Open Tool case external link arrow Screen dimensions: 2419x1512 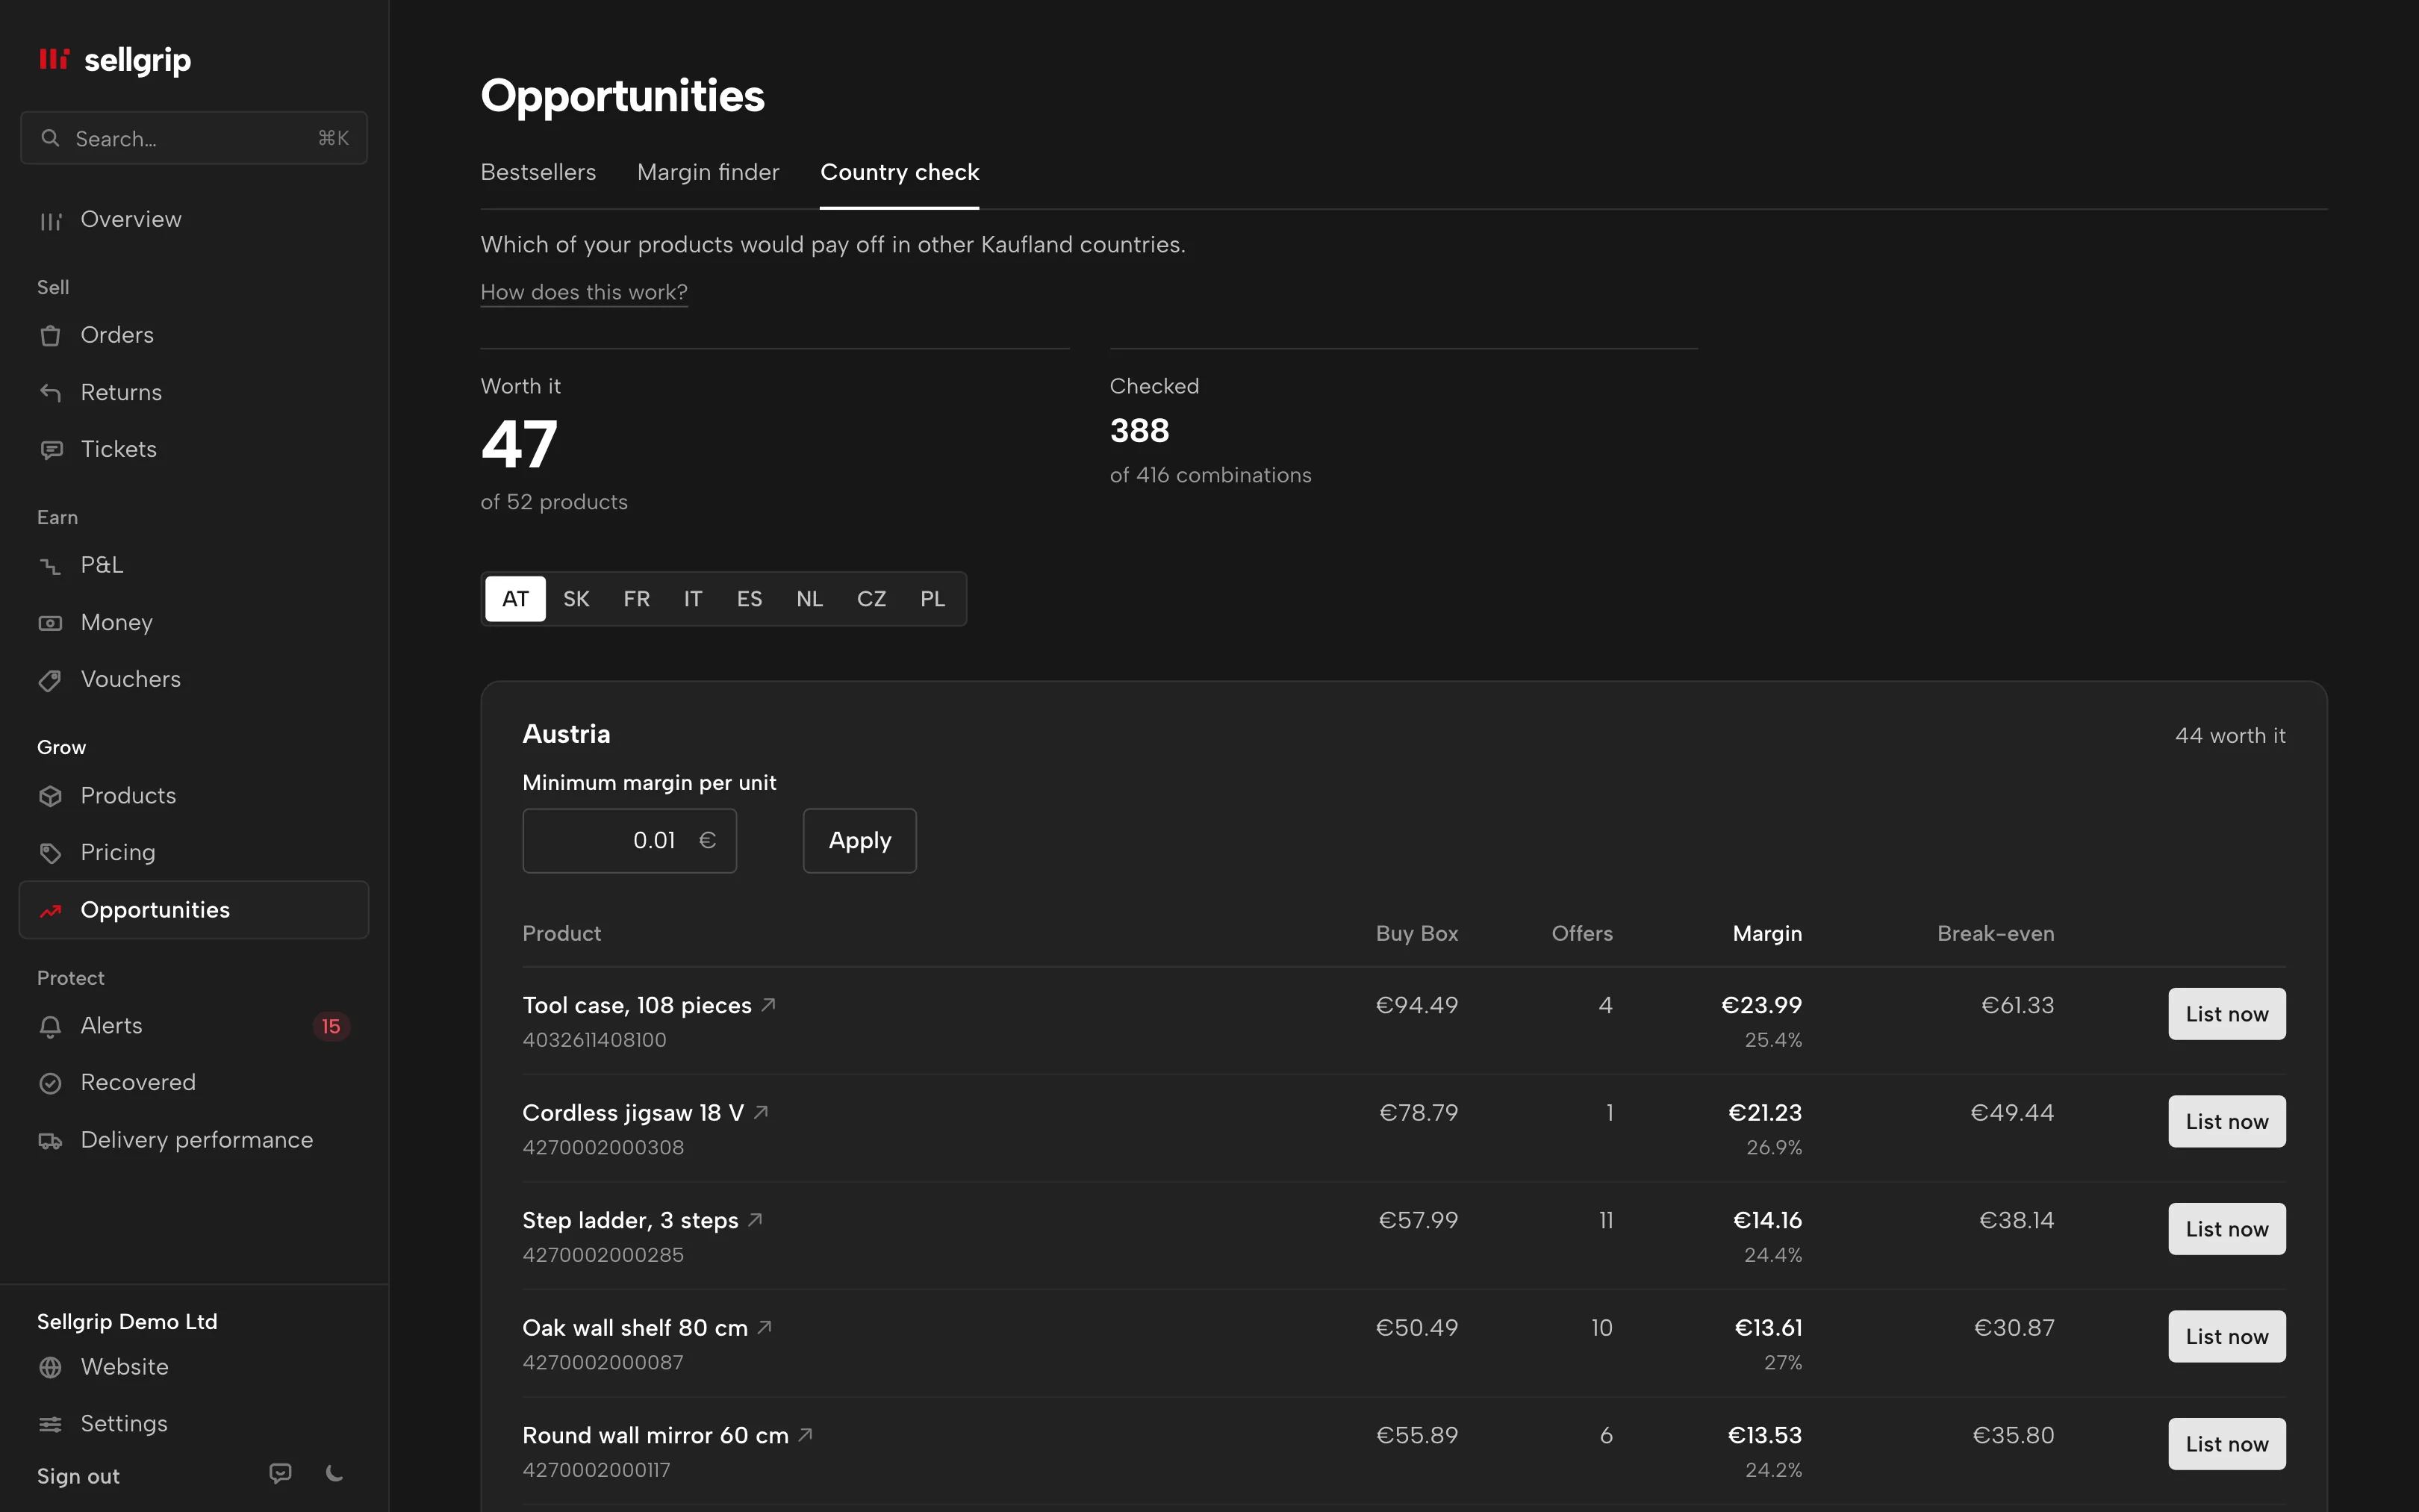tap(769, 1004)
